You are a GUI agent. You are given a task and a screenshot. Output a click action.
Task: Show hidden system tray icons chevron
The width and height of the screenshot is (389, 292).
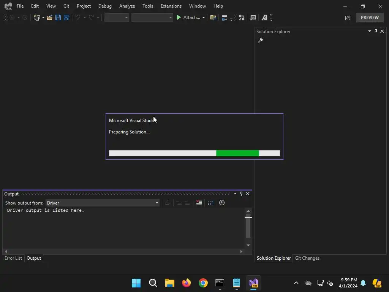(x=296, y=283)
